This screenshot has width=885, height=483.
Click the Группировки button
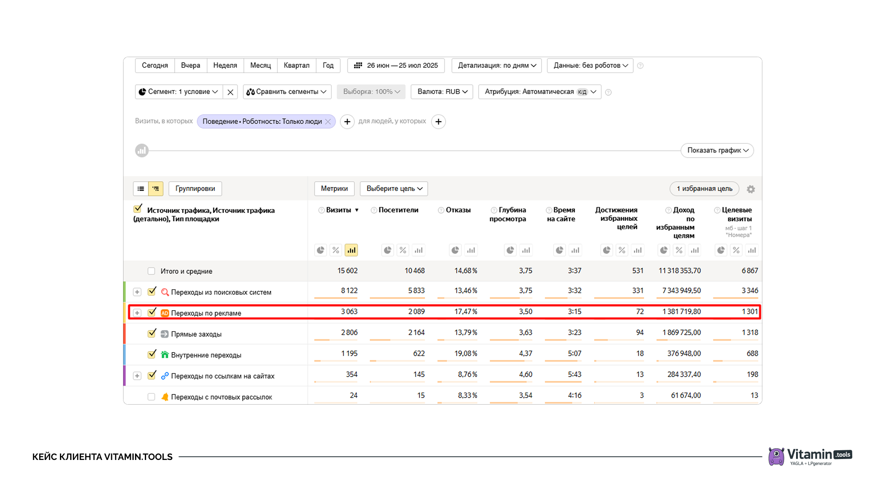coord(195,188)
